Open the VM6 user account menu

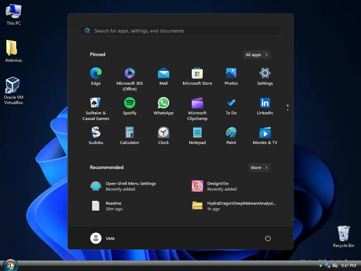pyautogui.click(x=103, y=238)
